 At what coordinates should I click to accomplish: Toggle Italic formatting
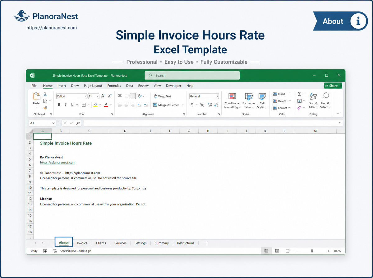pos(66,105)
